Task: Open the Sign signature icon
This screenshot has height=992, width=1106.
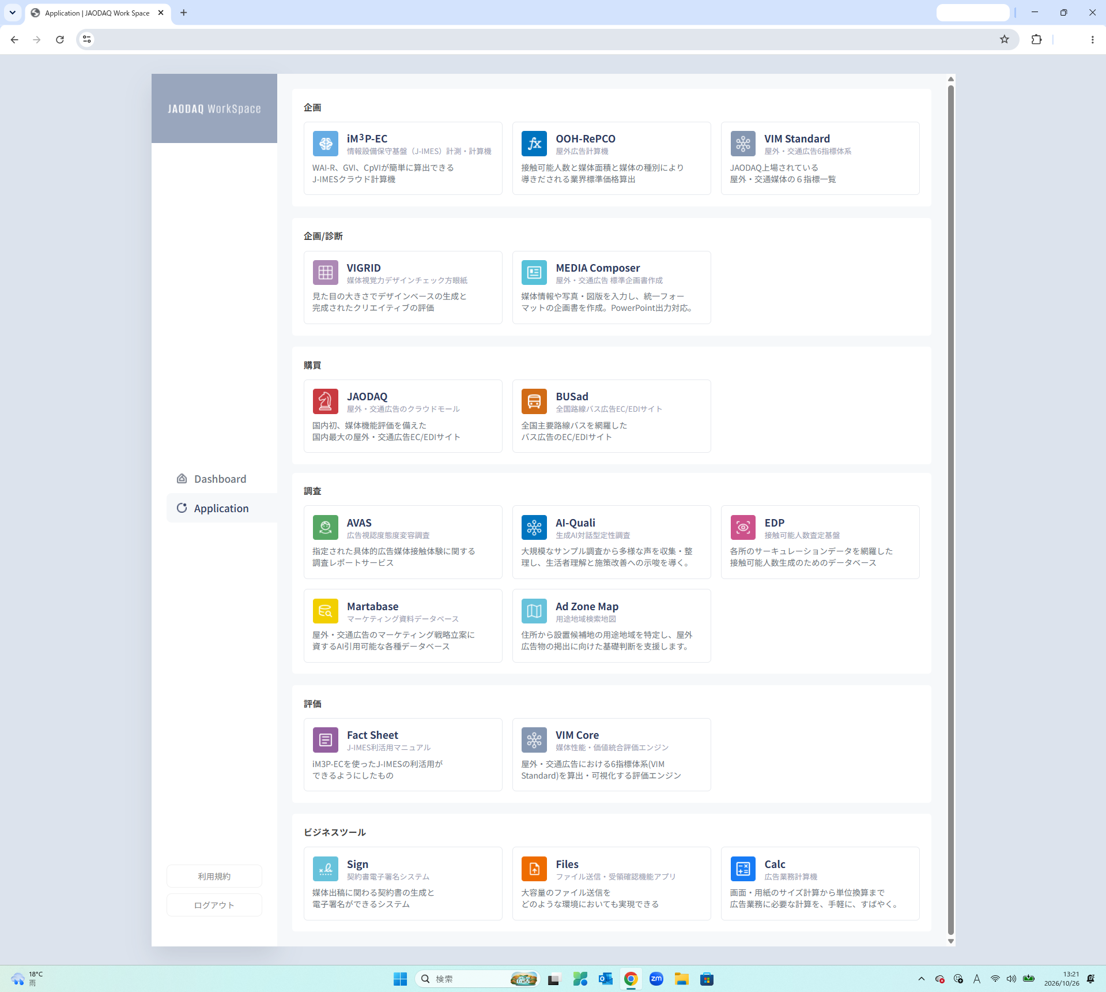Action: coord(326,869)
